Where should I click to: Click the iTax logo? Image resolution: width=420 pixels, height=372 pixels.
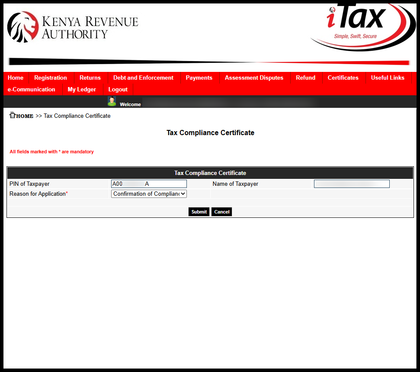(359, 24)
